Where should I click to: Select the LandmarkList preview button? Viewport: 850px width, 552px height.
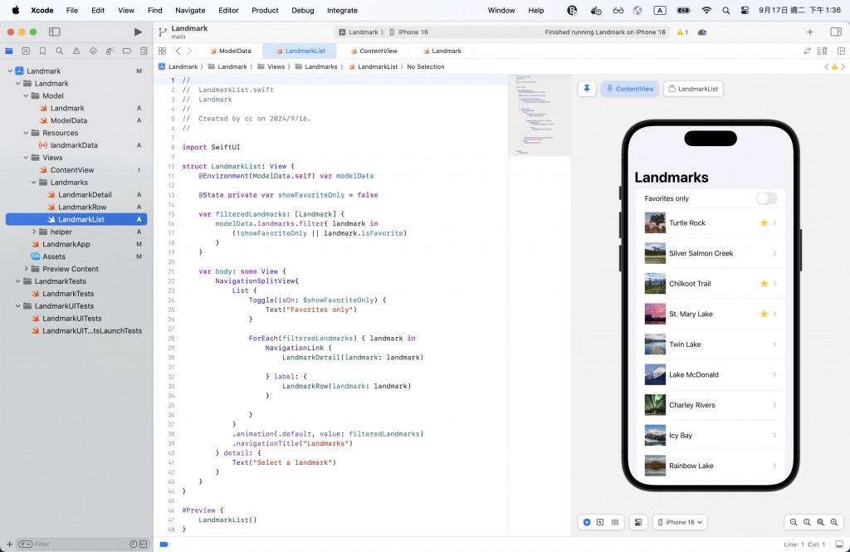click(x=693, y=89)
